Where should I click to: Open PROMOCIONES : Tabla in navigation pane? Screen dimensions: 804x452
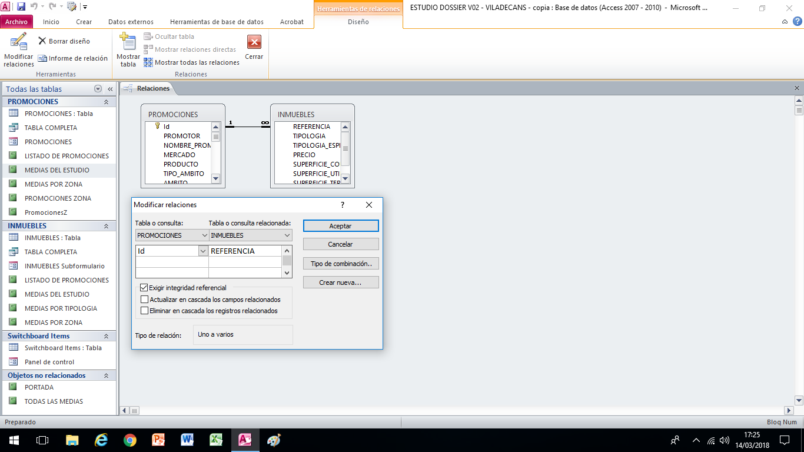pos(58,114)
